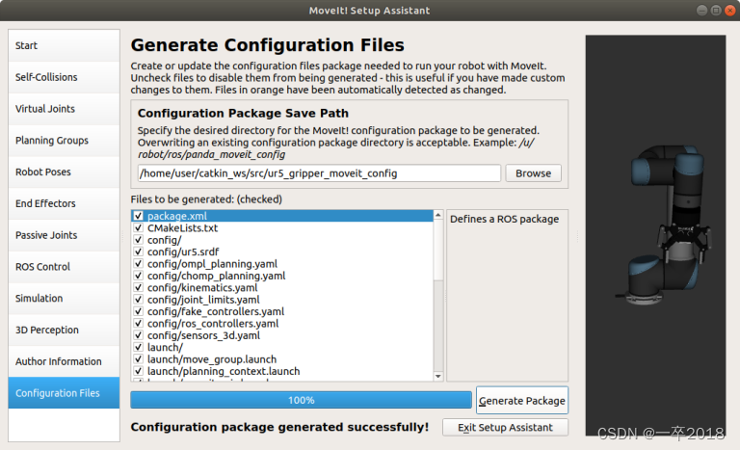740x450 pixels.
Task: Open Passive Joints step
Action: 64,235
